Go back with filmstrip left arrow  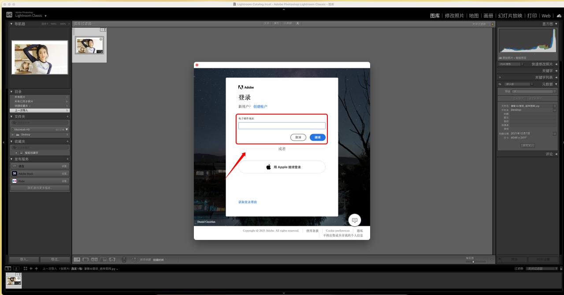click(31, 269)
